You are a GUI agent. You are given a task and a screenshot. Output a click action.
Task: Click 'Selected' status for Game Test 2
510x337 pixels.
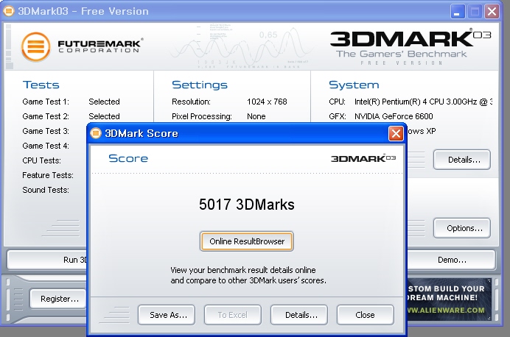pyautogui.click(x=104, y=116)
